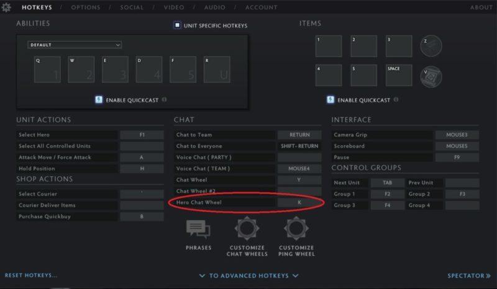Rebind ability slot E

pyautogui.click(x=115, y=69)
